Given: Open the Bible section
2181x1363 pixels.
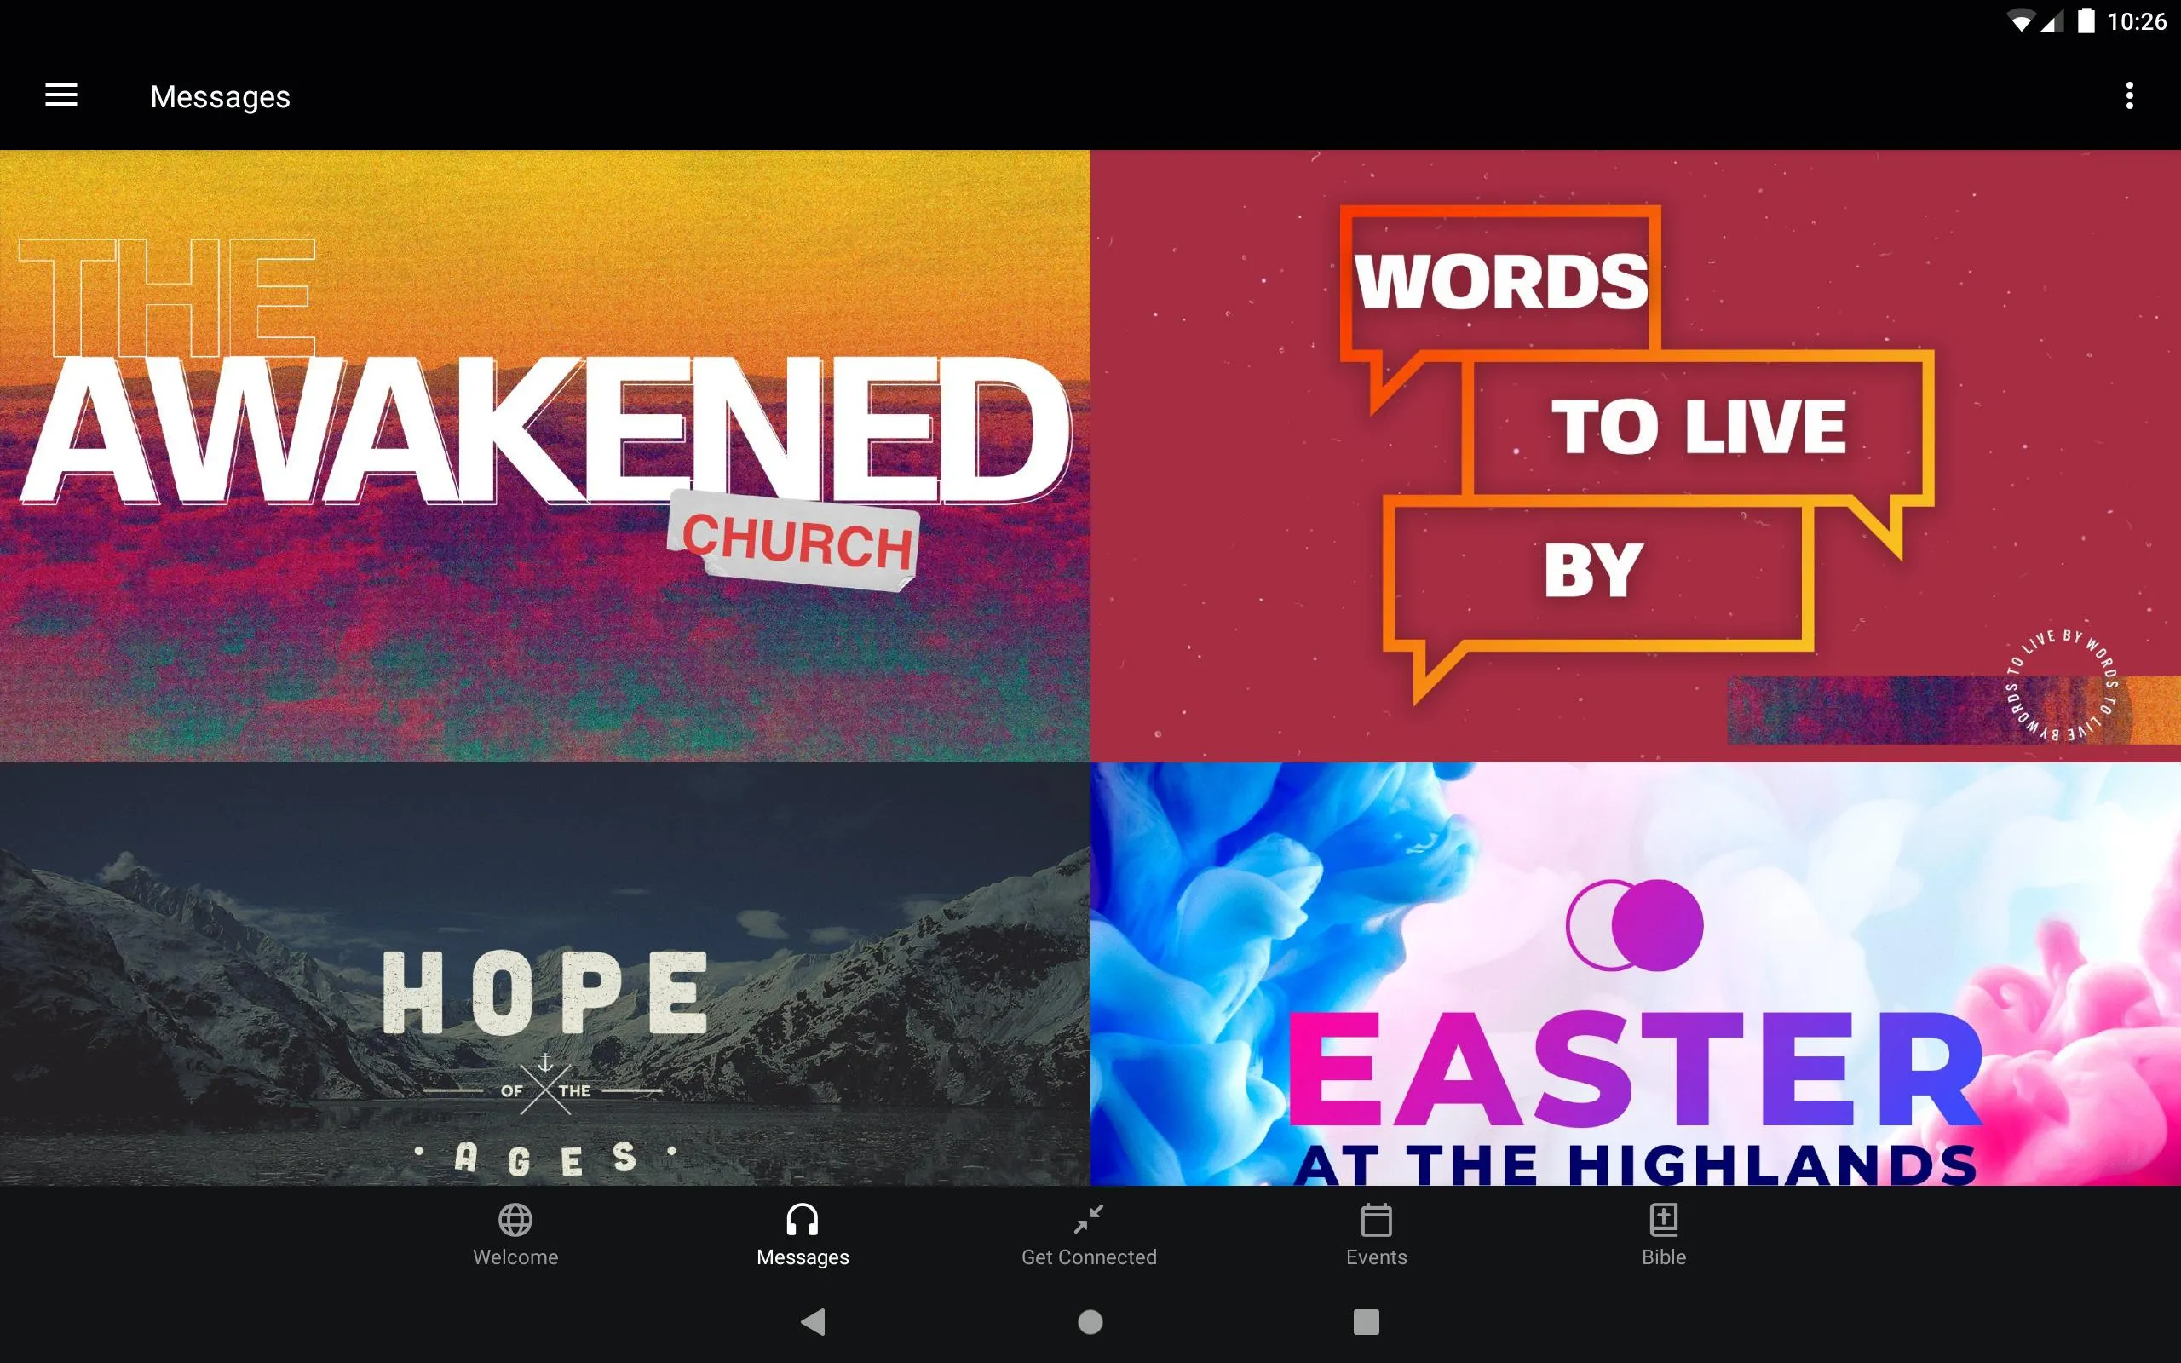Looking at the screenshot, I should coord(1661,1233).
